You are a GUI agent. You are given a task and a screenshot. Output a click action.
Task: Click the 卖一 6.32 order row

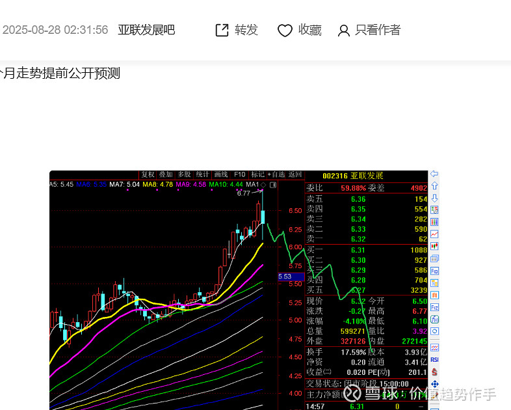(366, 239)
